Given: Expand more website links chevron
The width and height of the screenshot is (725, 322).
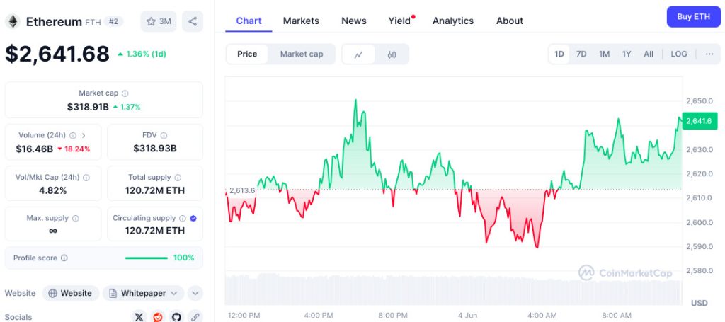Looking at the screenshot, I should coord(195,293).
